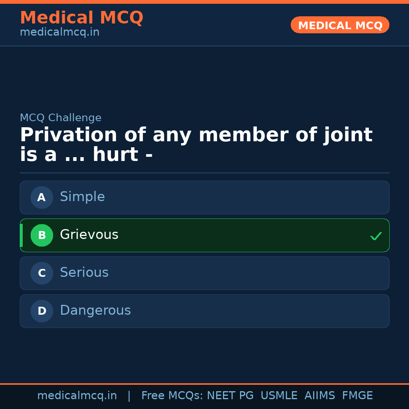Screen dimensions: 409x409
Task: Click the green highlight bar on option B
Action: point(21,235)
